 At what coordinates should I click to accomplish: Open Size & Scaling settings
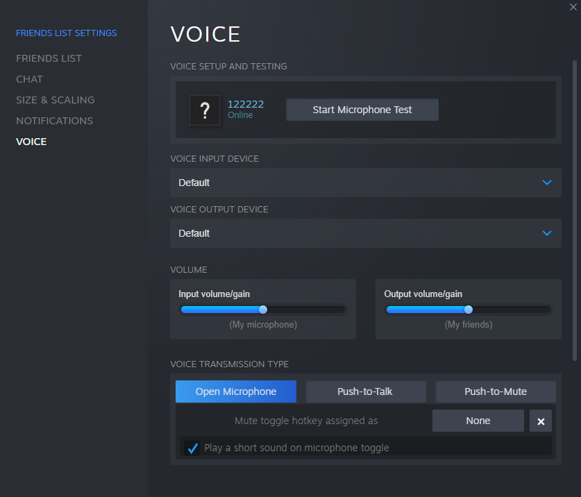pyautogui.click(x=56, y=100)
